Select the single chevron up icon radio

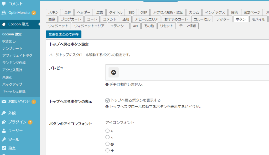[x=107, y=137]
